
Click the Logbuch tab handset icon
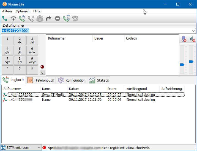point(6,80)
